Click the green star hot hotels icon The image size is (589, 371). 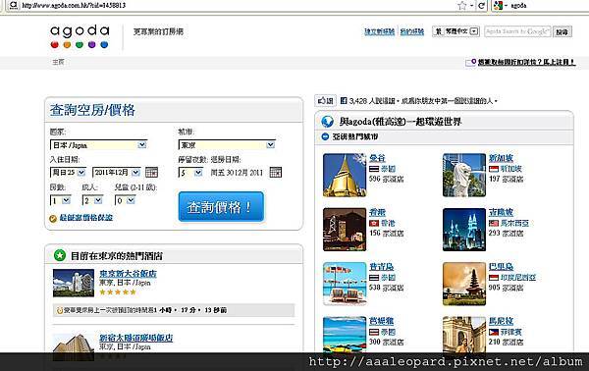[59, 255]
